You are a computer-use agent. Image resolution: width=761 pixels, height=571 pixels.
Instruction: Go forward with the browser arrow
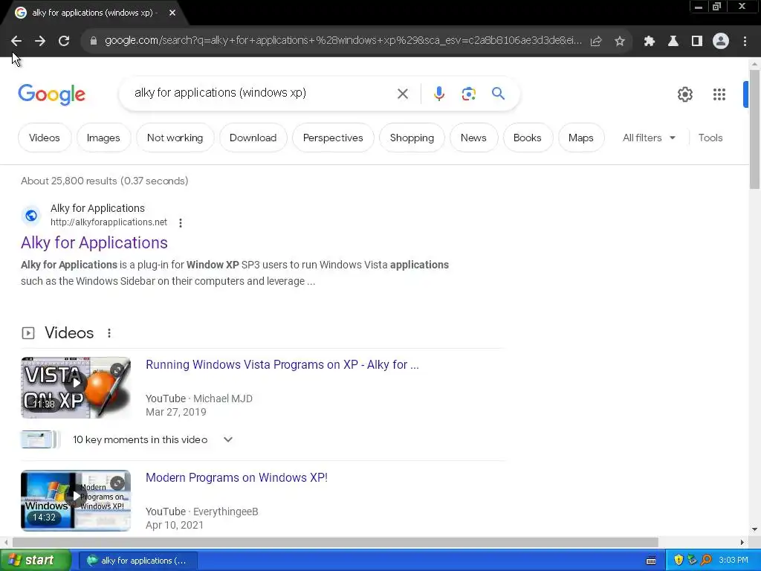click(x=40, y=42)
